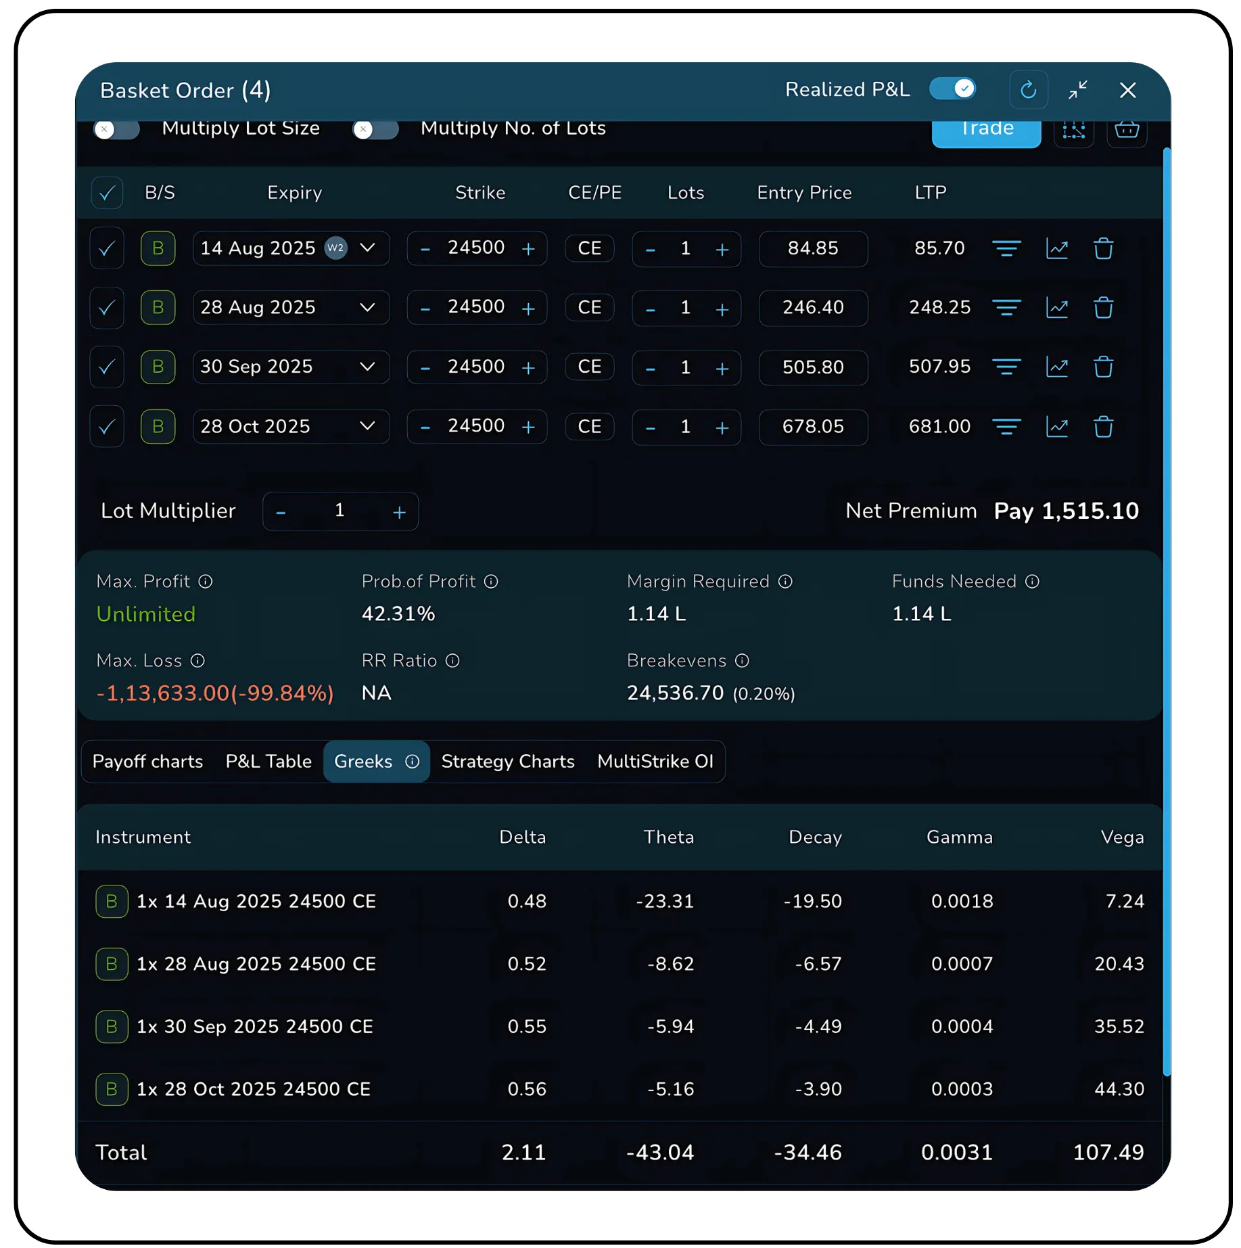Delete the 30 Sep 2025 leg

(1104, 367)
